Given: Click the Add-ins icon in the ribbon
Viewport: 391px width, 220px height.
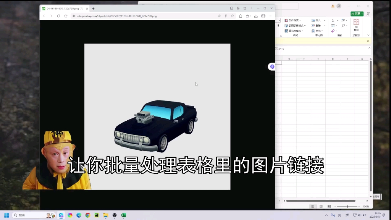Looking at the screenshot, I should 355,24.
